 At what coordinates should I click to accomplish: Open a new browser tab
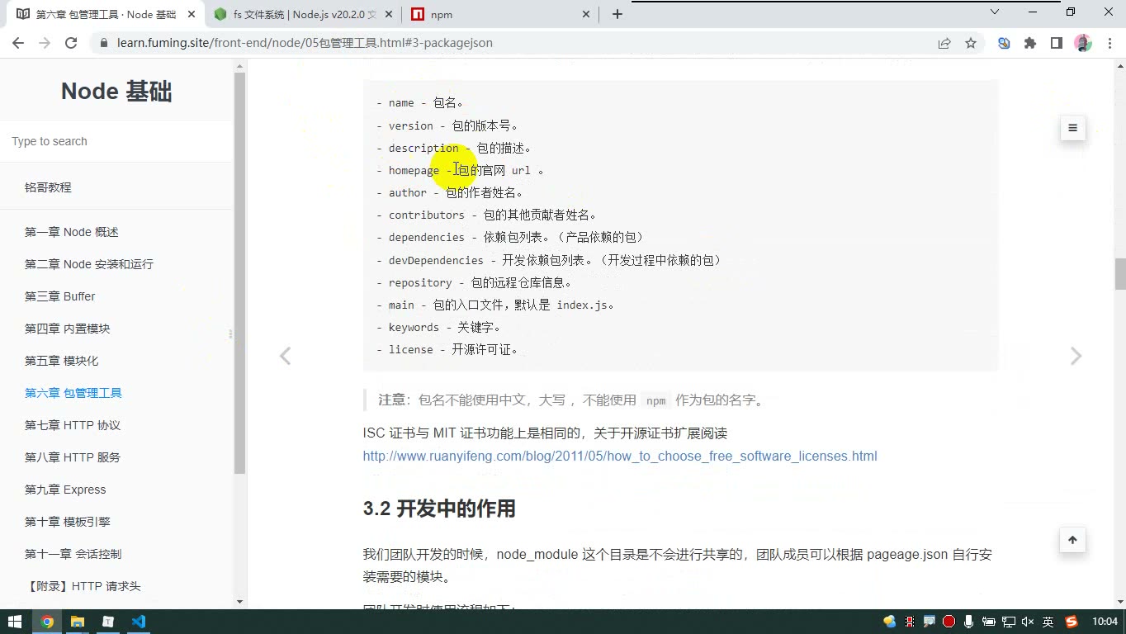pyautogui.click(x=617, y=14)
